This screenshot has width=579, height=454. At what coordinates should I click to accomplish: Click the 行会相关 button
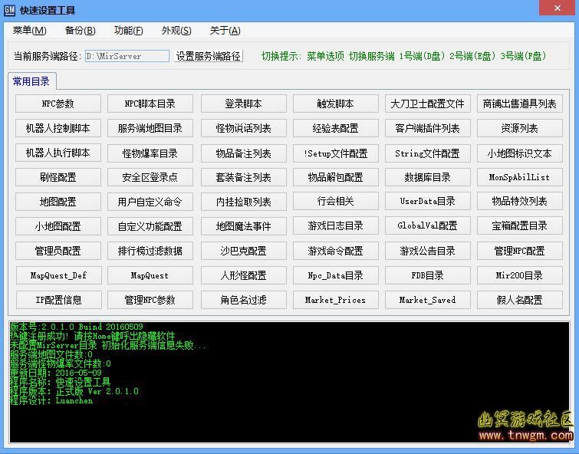[336, 202]
